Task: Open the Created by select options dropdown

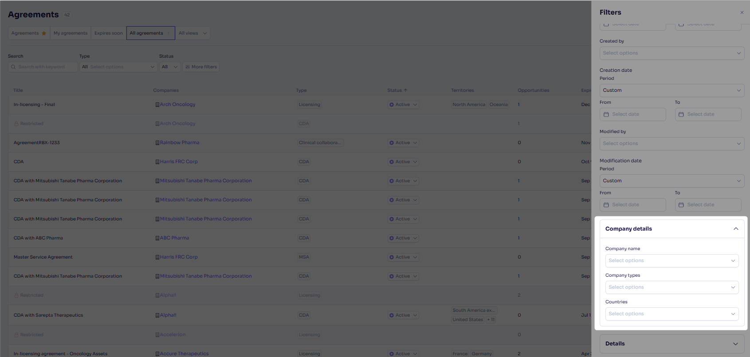Action: click(x=672, y=53)
